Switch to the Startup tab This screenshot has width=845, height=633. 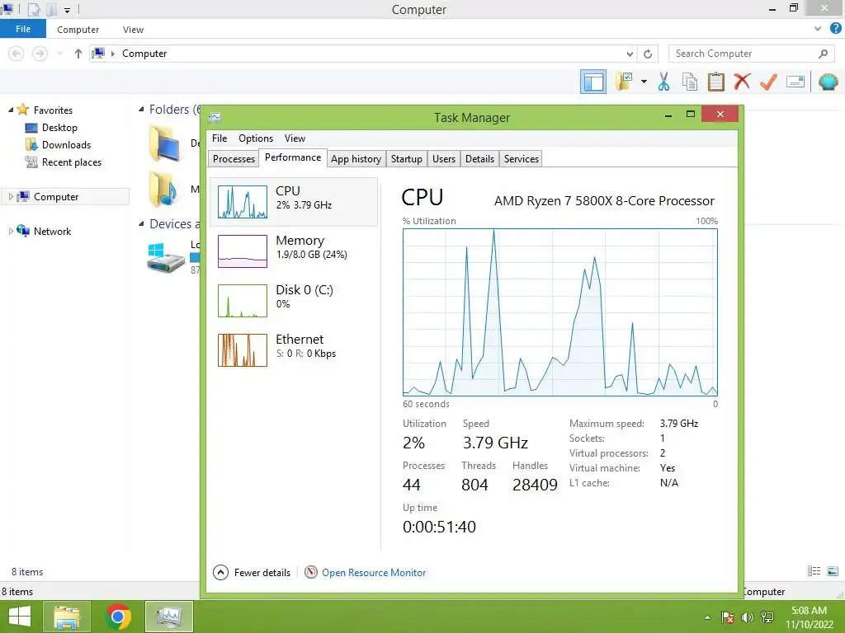[x=406, y=159]
